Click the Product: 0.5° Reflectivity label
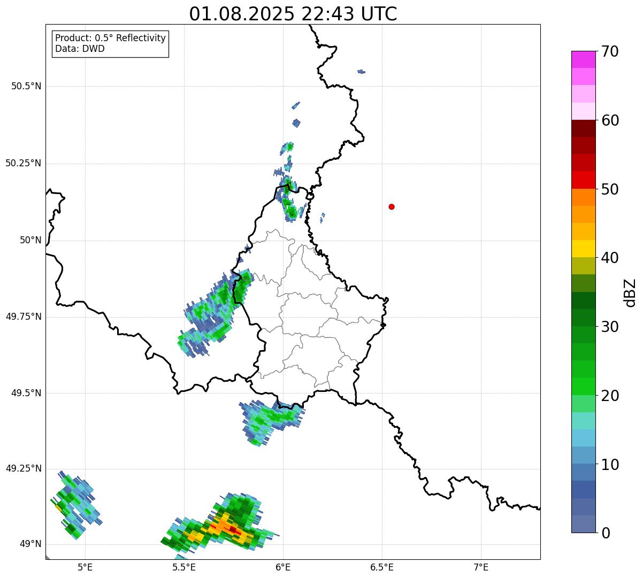 (110, 38)
